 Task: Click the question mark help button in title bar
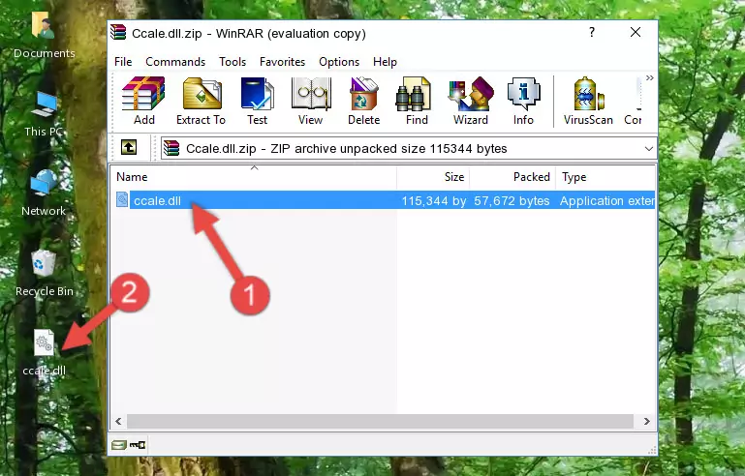tap(592, 32)
